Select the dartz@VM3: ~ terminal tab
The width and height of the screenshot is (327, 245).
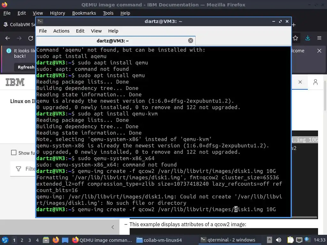click(116, 41)
